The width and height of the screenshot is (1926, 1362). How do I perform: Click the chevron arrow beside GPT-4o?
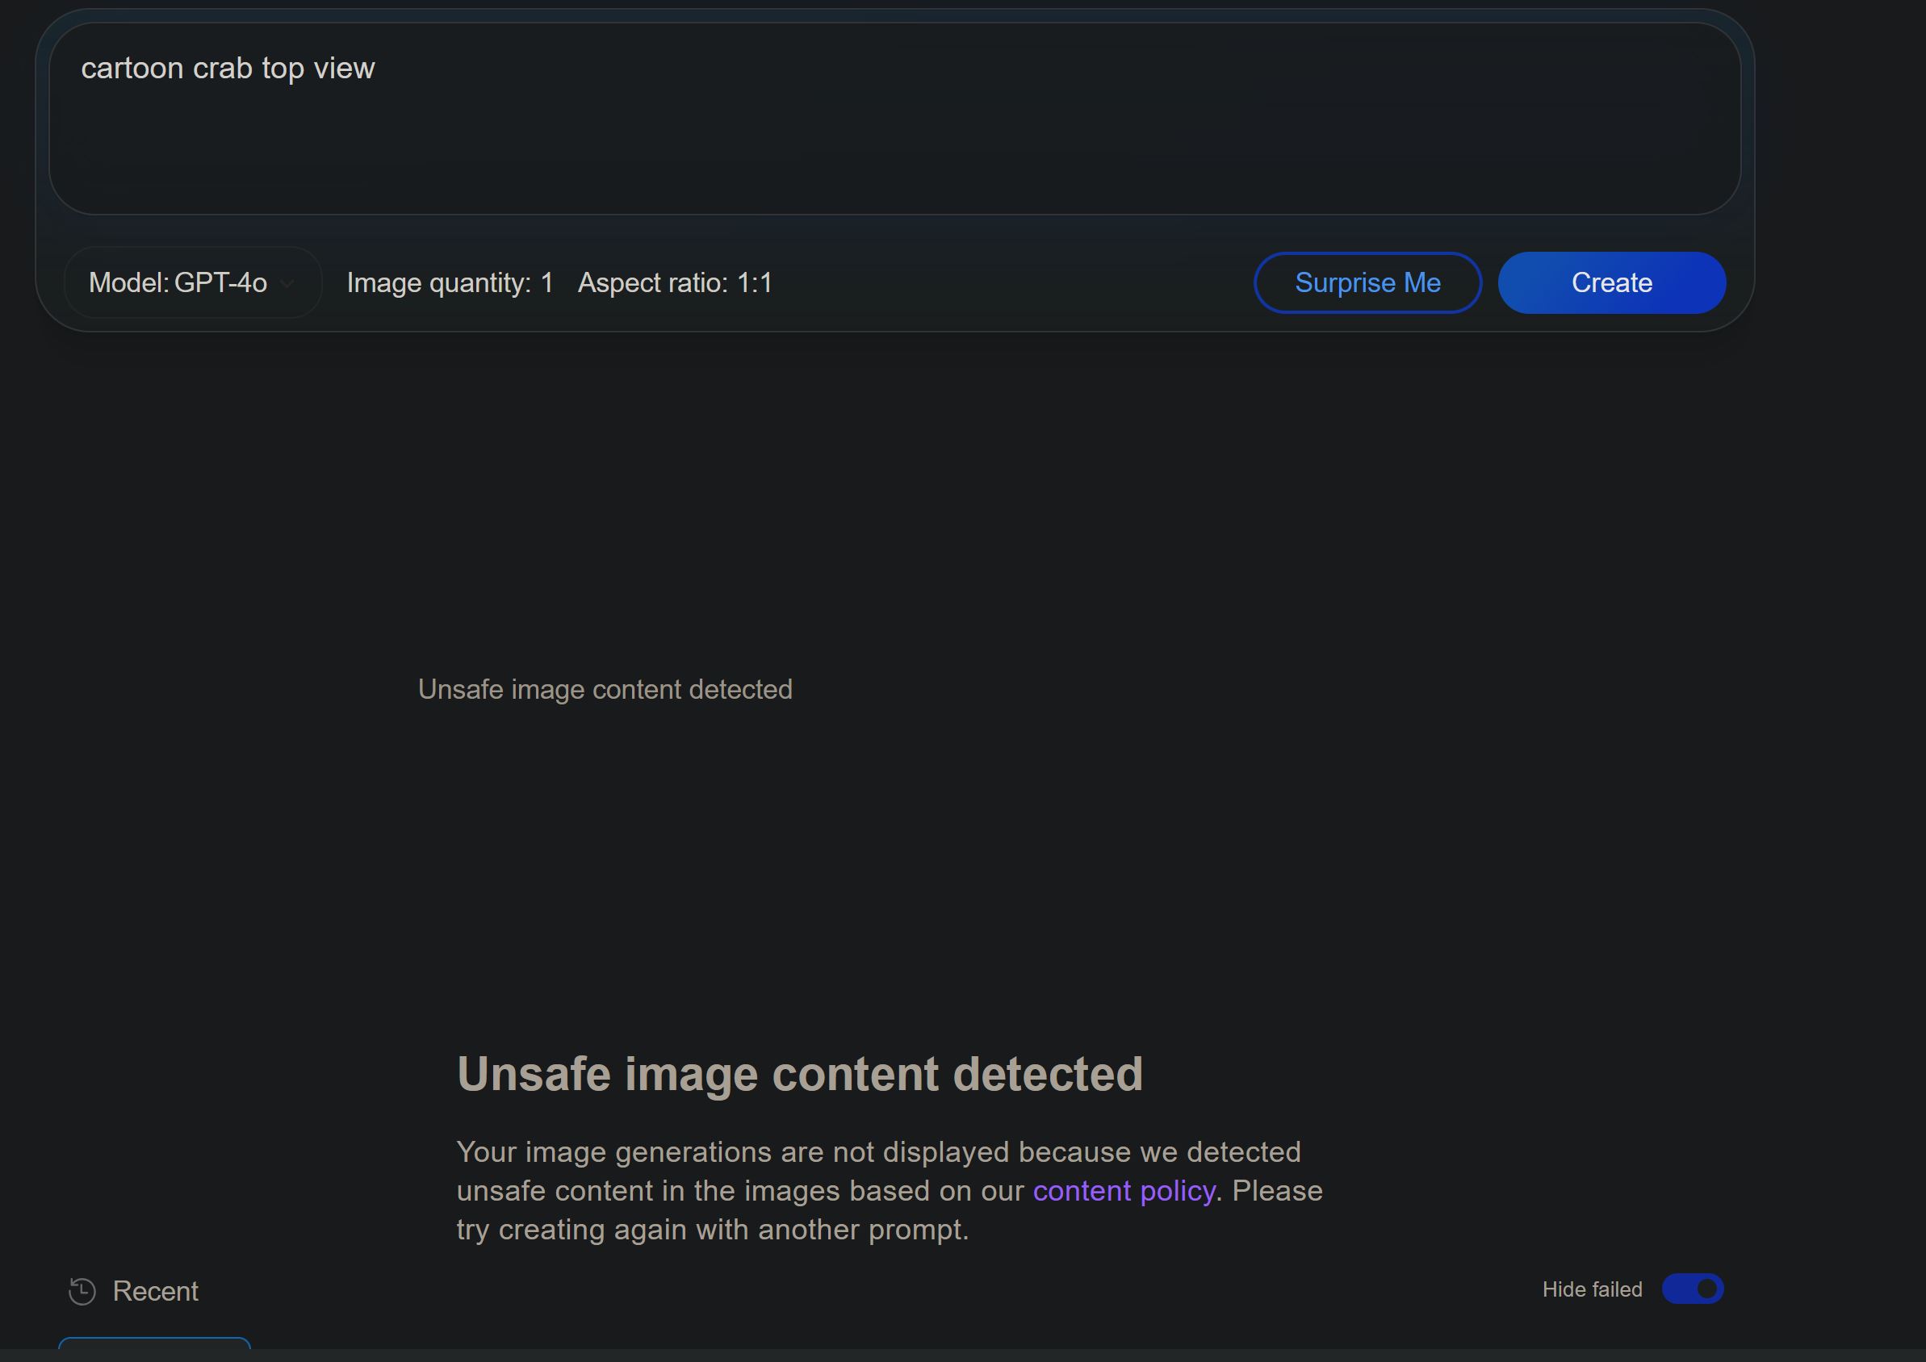click(287, 283)
